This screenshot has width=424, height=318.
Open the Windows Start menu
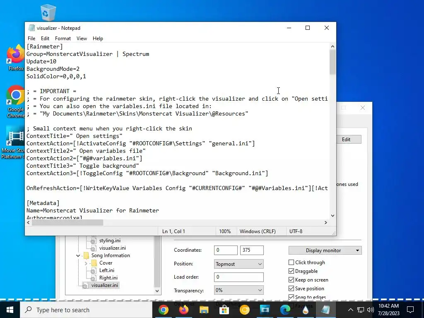(x=10, y=310)
